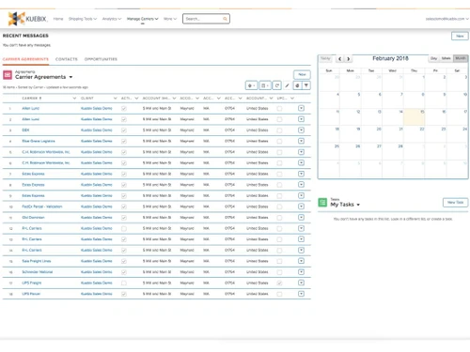Go to next month in calendar

tap(348, 58)
